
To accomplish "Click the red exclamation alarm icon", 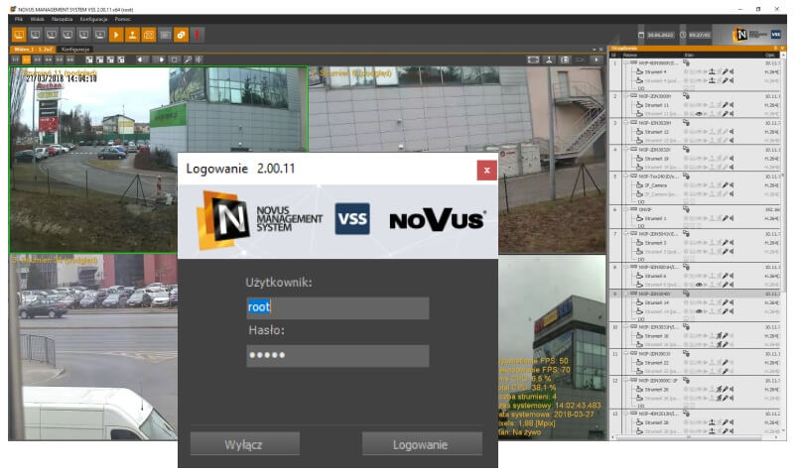I will coord(197,35).
